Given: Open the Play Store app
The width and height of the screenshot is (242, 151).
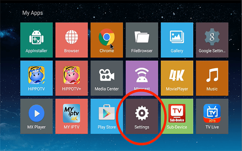Looking at the screenshot, I should click(x=107, y=116).
